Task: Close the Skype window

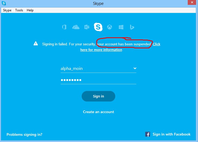Action: pos(192,2)
